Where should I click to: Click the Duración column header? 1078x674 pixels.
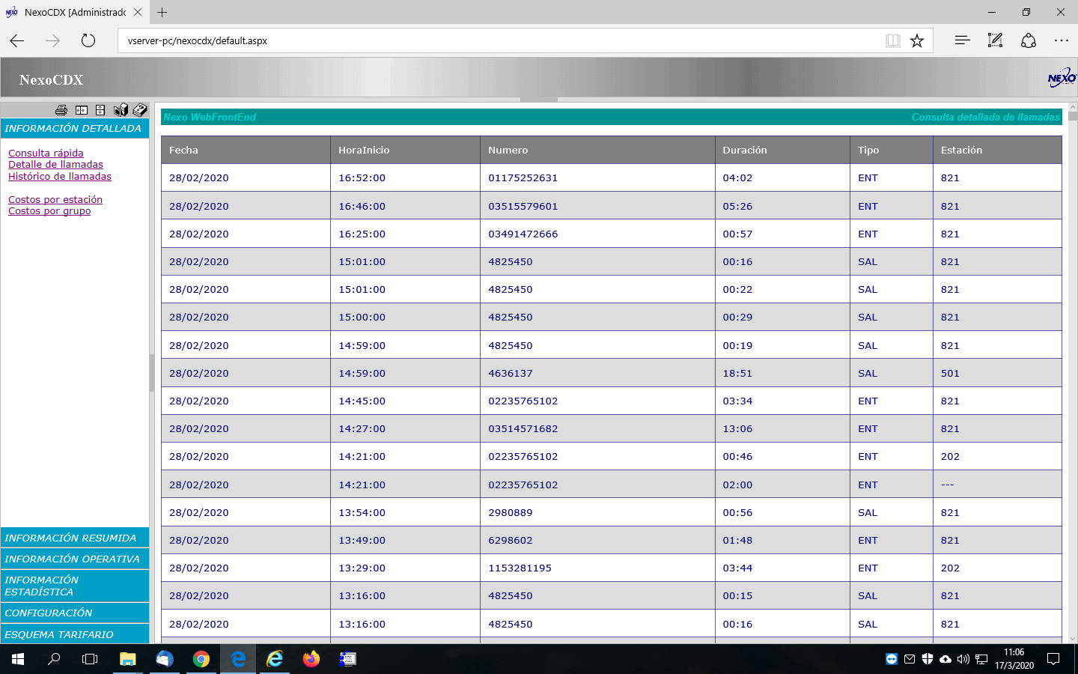coord(782,150)
